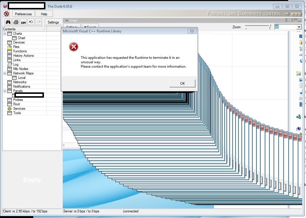Select Charts in the Contents tree
The width and height of the screenshot is (306, 218).
18,34
